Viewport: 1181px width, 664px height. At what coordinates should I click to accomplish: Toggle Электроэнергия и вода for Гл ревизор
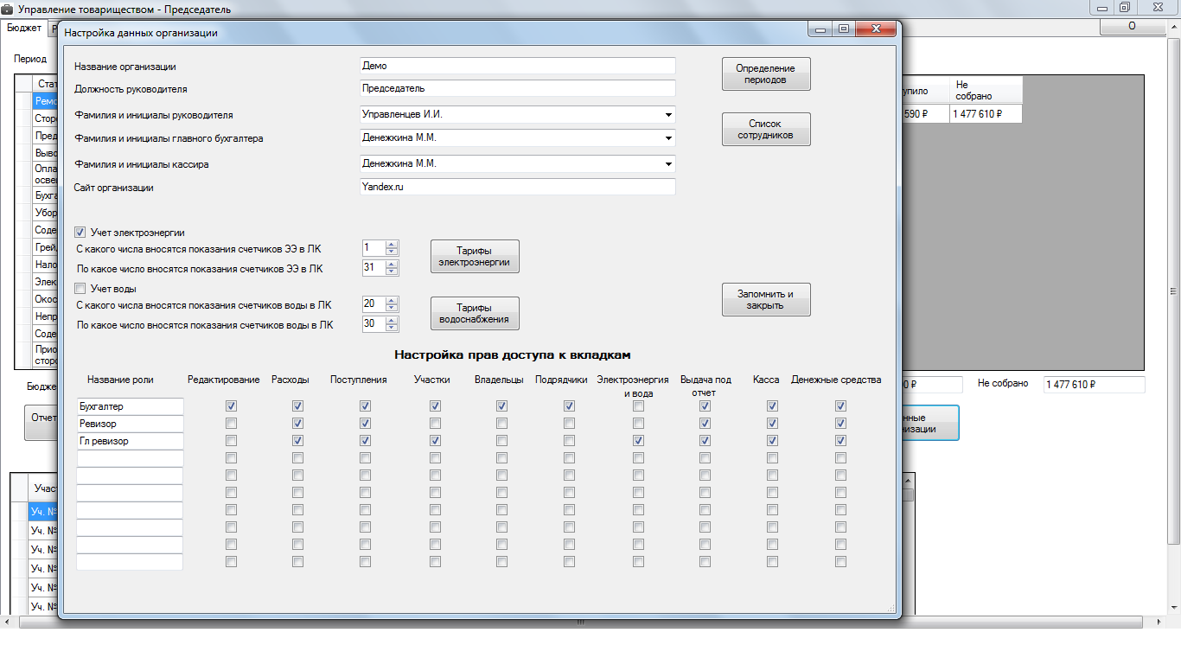coord(638,441)
